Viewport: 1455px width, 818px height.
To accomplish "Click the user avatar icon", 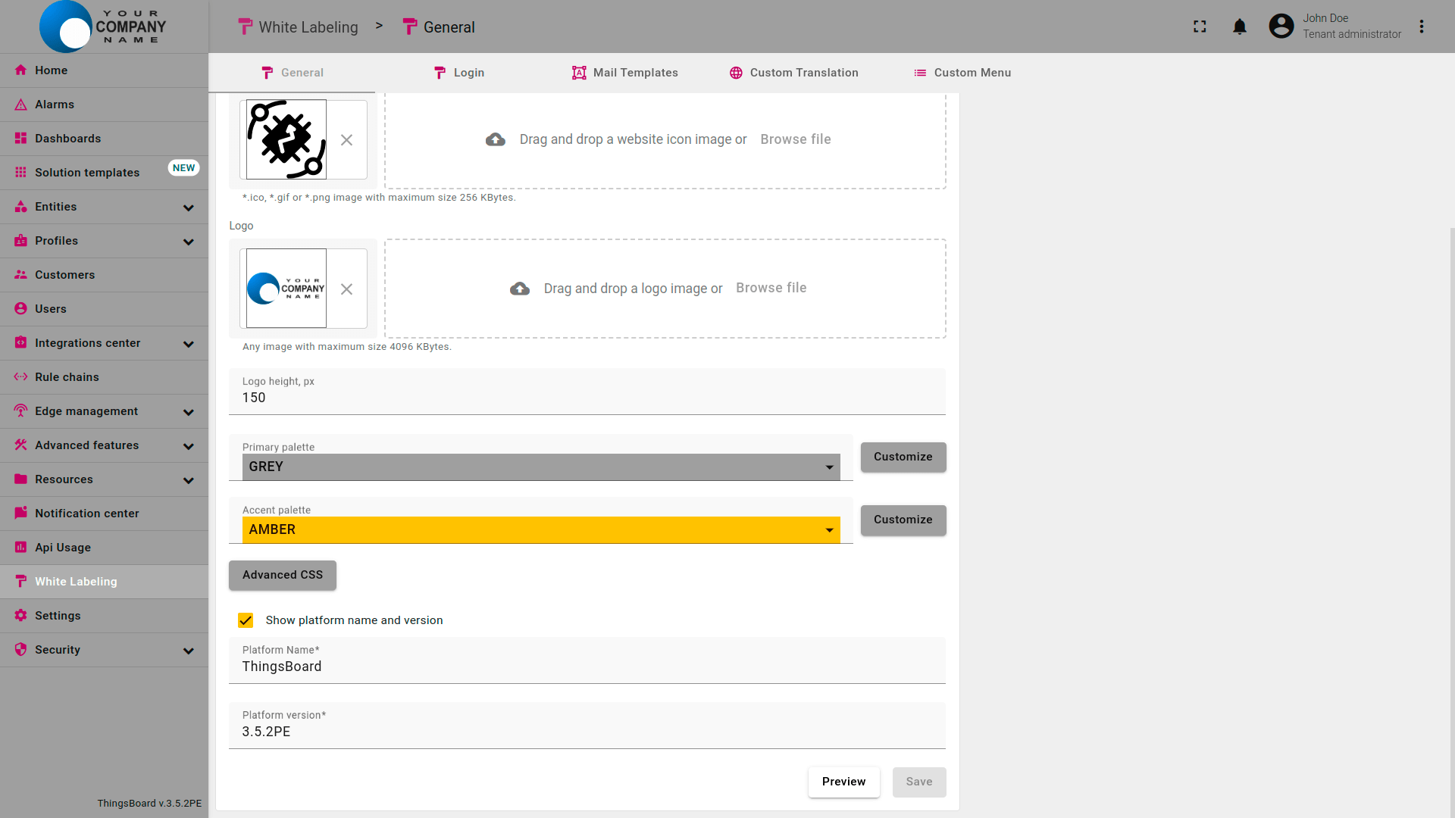I will pyautogui.click(x=1281, y=27).
